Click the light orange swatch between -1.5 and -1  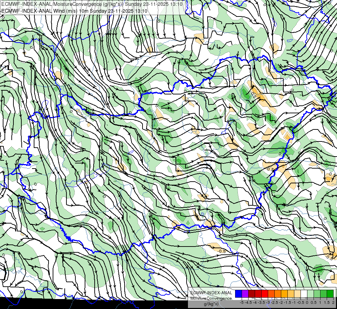[291, 294]
